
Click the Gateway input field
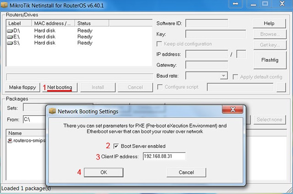(206, 65)
